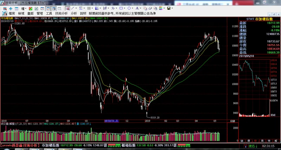Select the parallel channel lines tool
This screenshot has height=150, width=281.
pos(113,8)
